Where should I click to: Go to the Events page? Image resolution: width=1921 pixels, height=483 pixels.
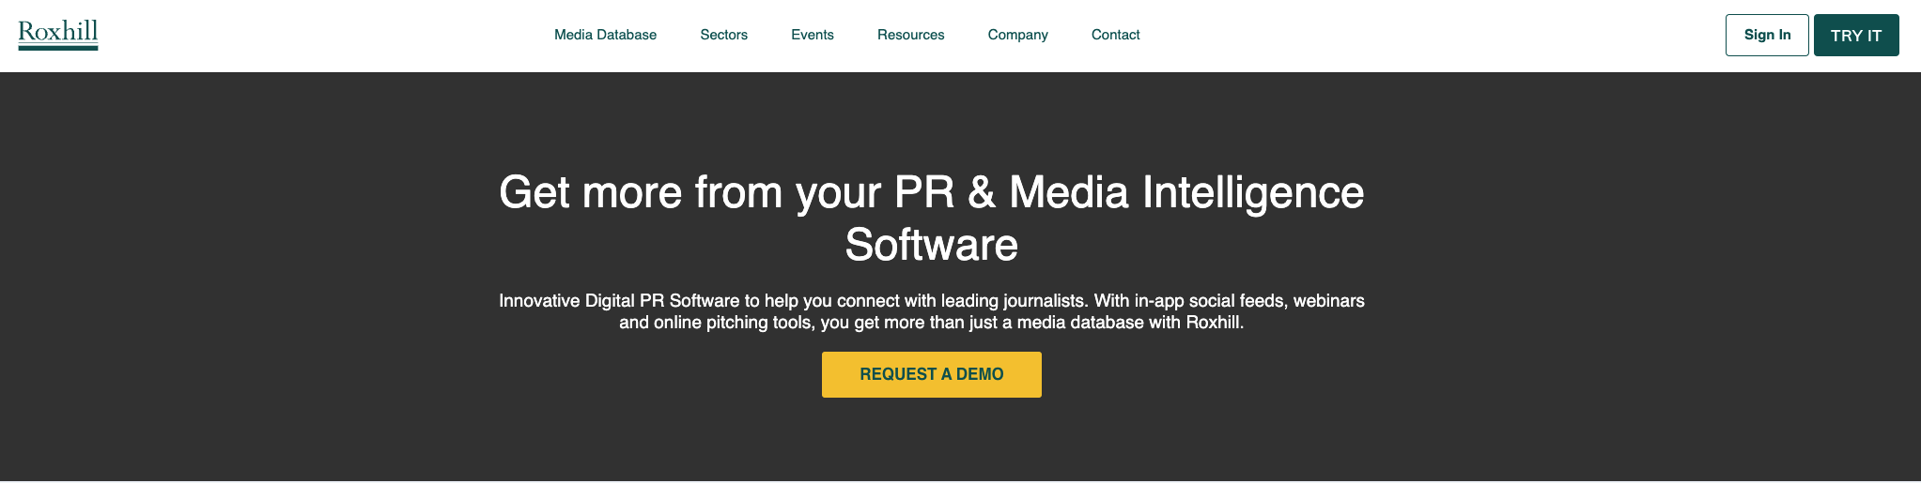tap(812, 35)
